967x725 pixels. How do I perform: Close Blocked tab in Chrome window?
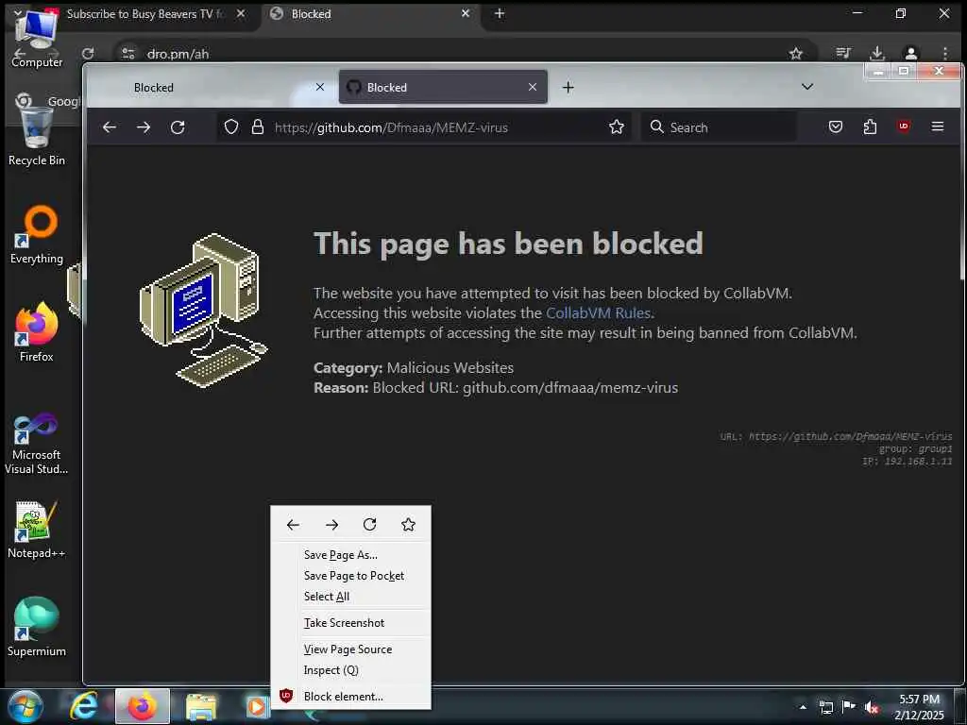(x=466, y=13)
